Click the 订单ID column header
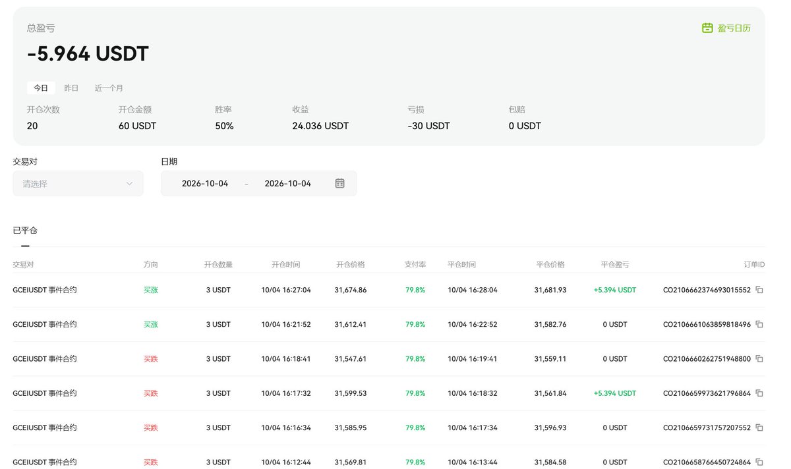 coord(754,264)
